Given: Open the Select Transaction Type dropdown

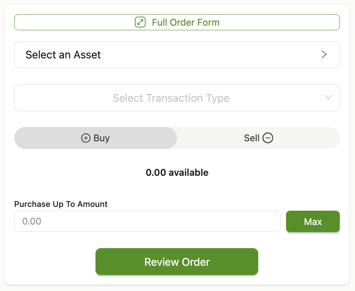Looking at the screenshot, I should 177,98.
